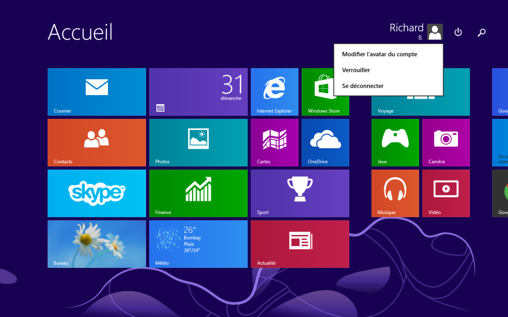Open the Actualité news tile
This screenshot has height=317, width=508.
[300, 244]
